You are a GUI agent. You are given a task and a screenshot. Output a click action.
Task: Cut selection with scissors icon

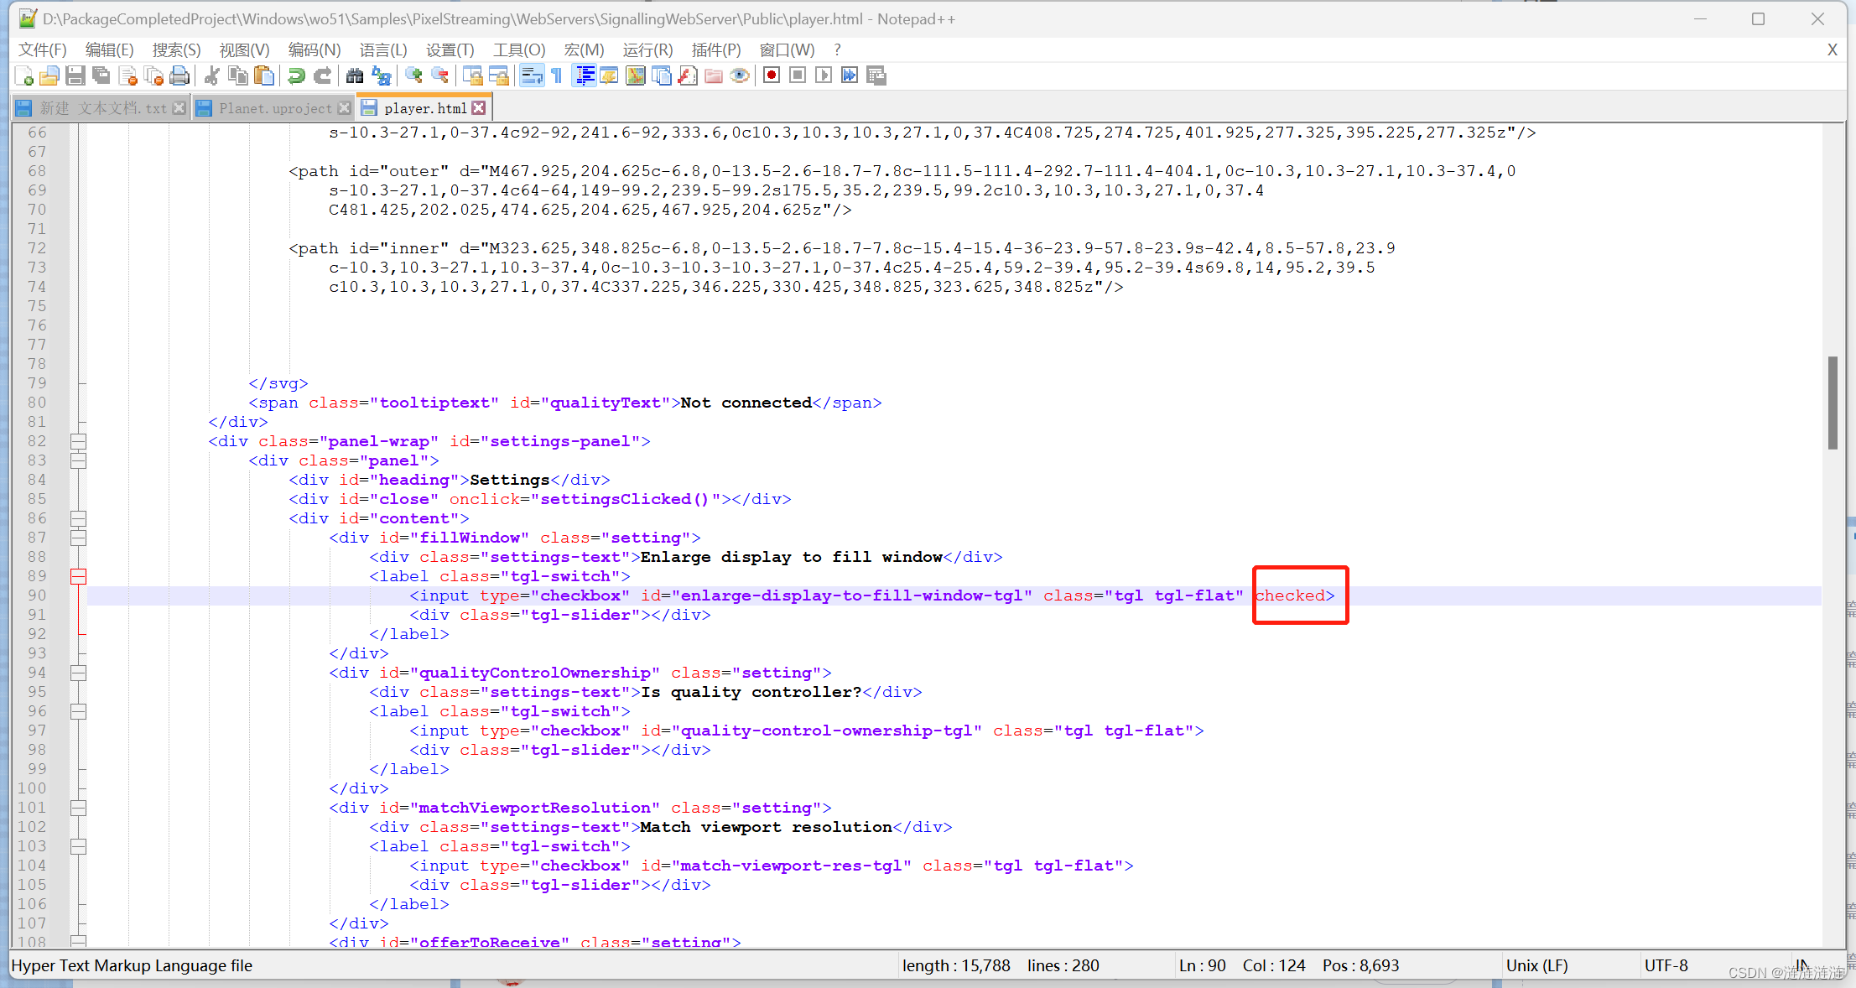[212, 76]
